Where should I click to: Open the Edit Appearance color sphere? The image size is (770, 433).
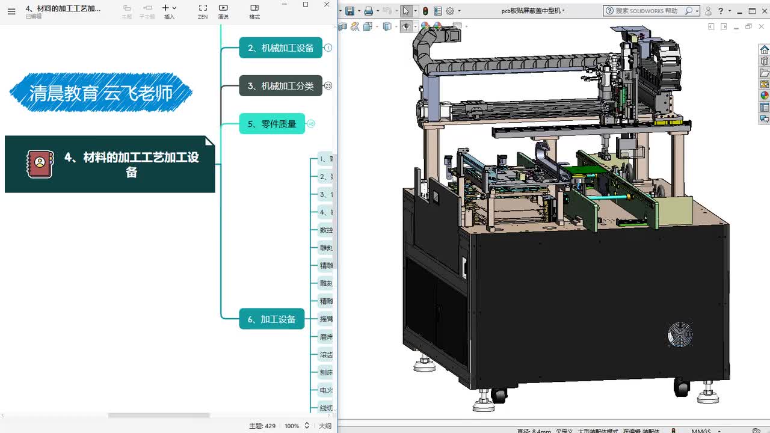pyautogui.click(x=425, y=26)
